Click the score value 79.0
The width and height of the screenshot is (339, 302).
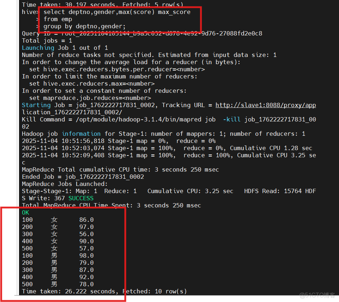[86, 263]
